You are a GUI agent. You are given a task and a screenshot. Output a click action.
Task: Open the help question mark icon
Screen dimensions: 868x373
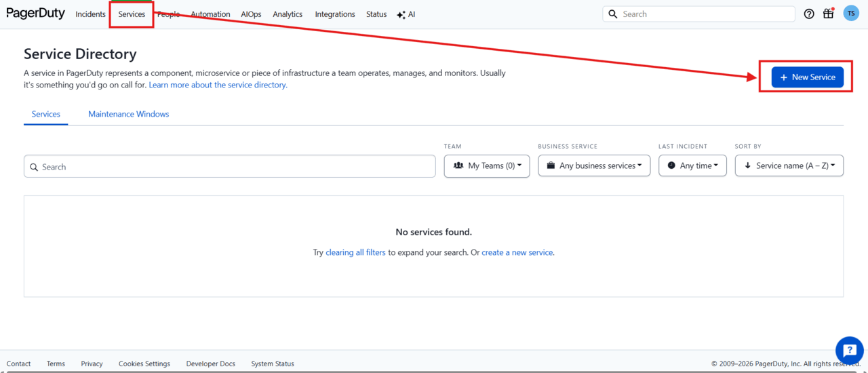pos(809,14)
